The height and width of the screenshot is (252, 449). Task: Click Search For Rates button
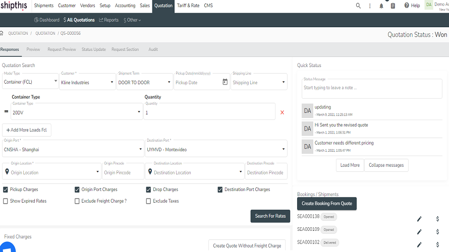pyautogui.click(x=270, y=216)
